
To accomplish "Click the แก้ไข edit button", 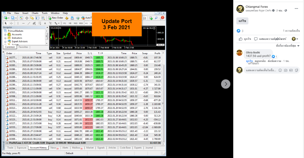I will click(x=242, y=21).
